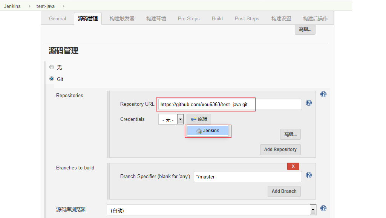Switch to the Build tab

click(x=217, y=18)
